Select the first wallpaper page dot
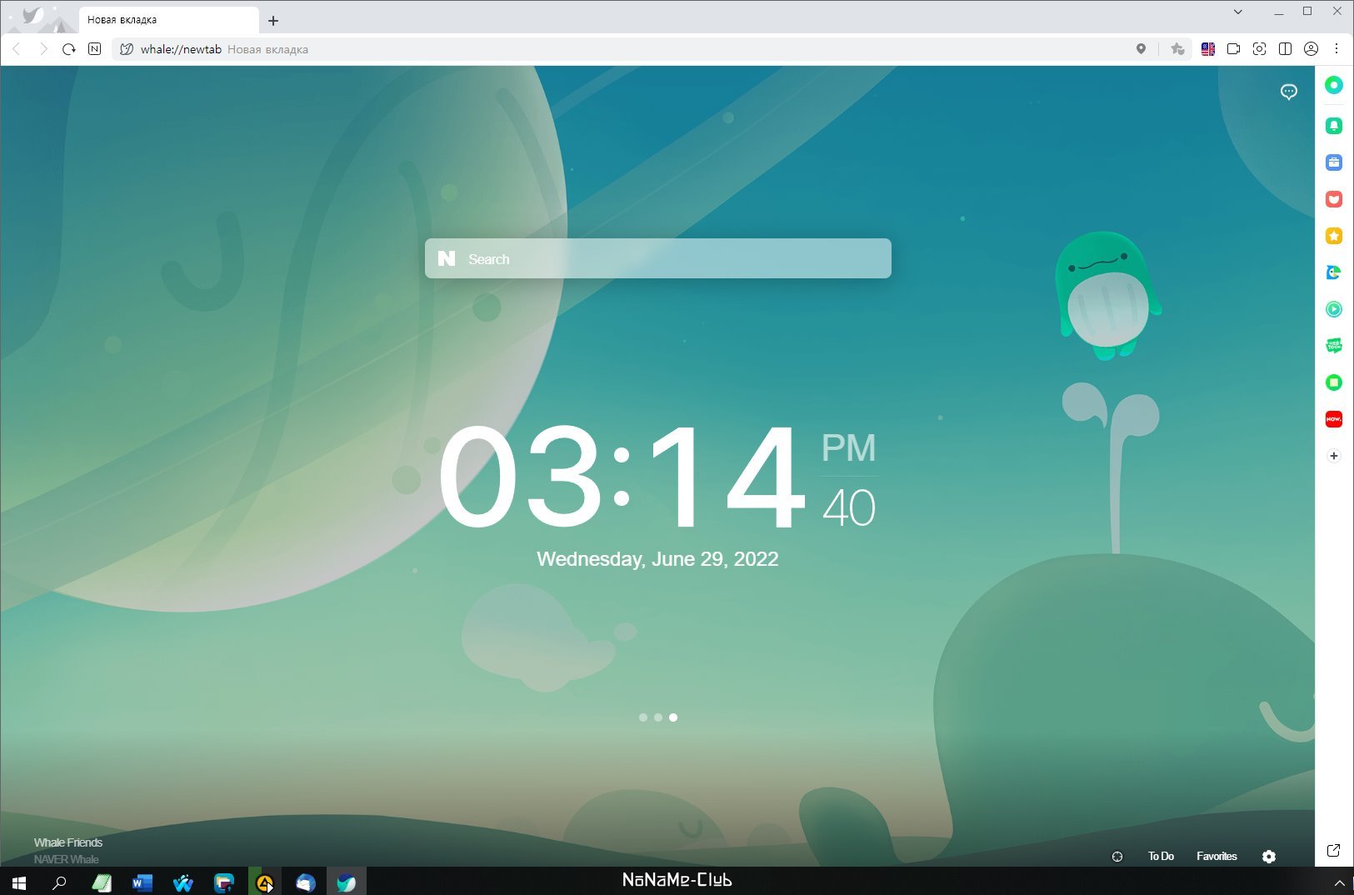 click(x=642, y=717)
